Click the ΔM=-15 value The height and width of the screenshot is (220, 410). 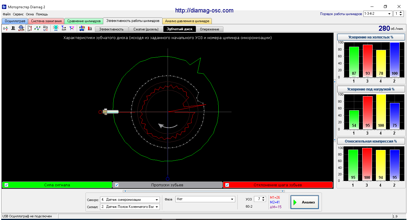click(276, 207)
